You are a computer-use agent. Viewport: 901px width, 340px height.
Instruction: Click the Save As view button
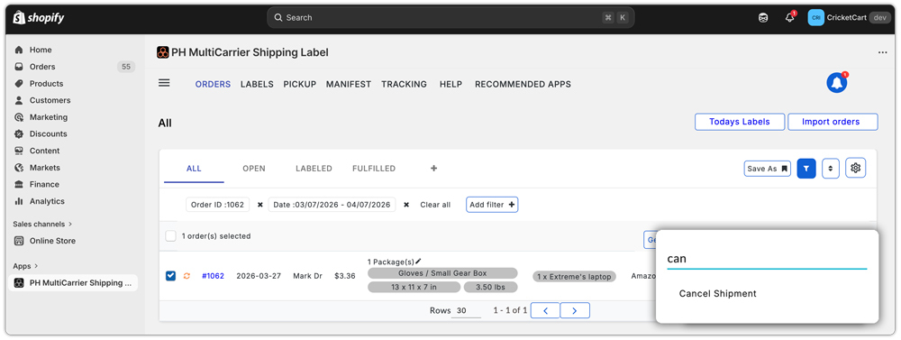click(x=767, y=169)
